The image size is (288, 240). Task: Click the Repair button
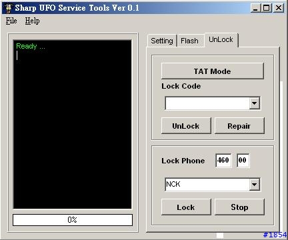point(239,126)
